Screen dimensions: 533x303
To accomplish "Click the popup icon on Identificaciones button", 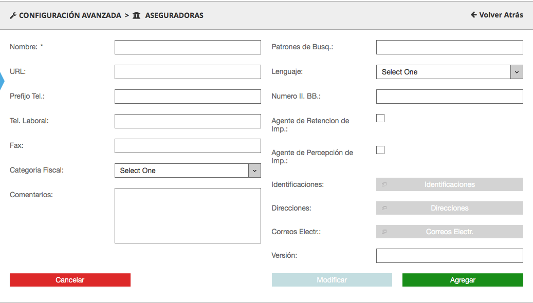I will pos(384,185).
